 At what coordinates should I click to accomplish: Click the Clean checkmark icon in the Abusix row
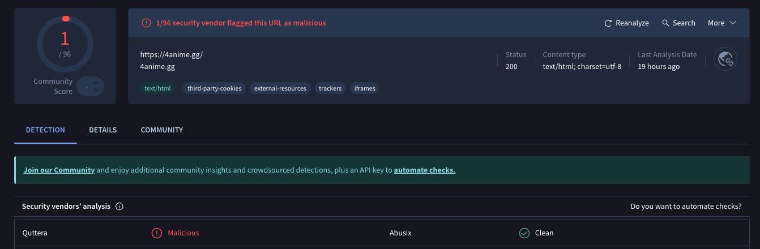tap(524, 233)
